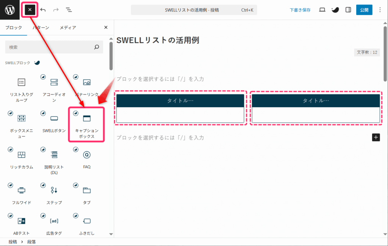Click the left caption box body area
Viewport: 388px width, 246px height.
point(180,114)
